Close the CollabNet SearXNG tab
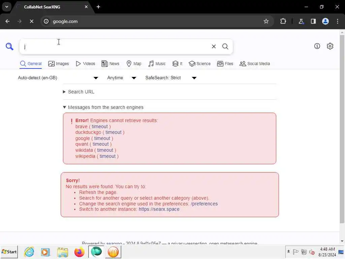Viewport: 345px width, 259px height. point(86,7)
